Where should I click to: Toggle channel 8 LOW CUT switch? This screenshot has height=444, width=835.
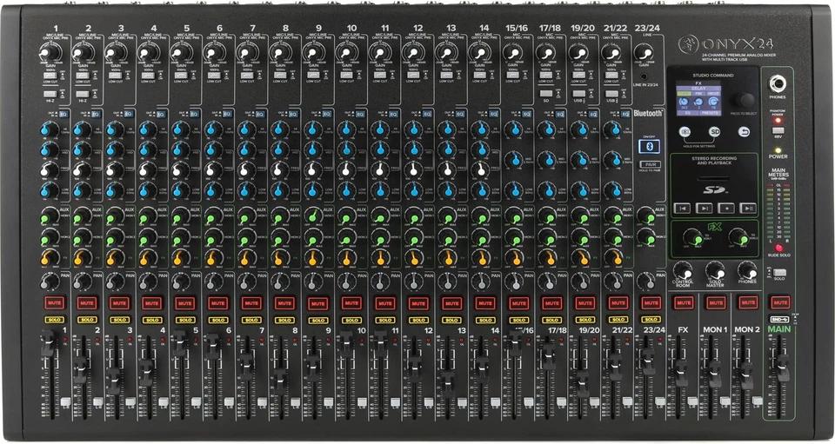[281, 75]
